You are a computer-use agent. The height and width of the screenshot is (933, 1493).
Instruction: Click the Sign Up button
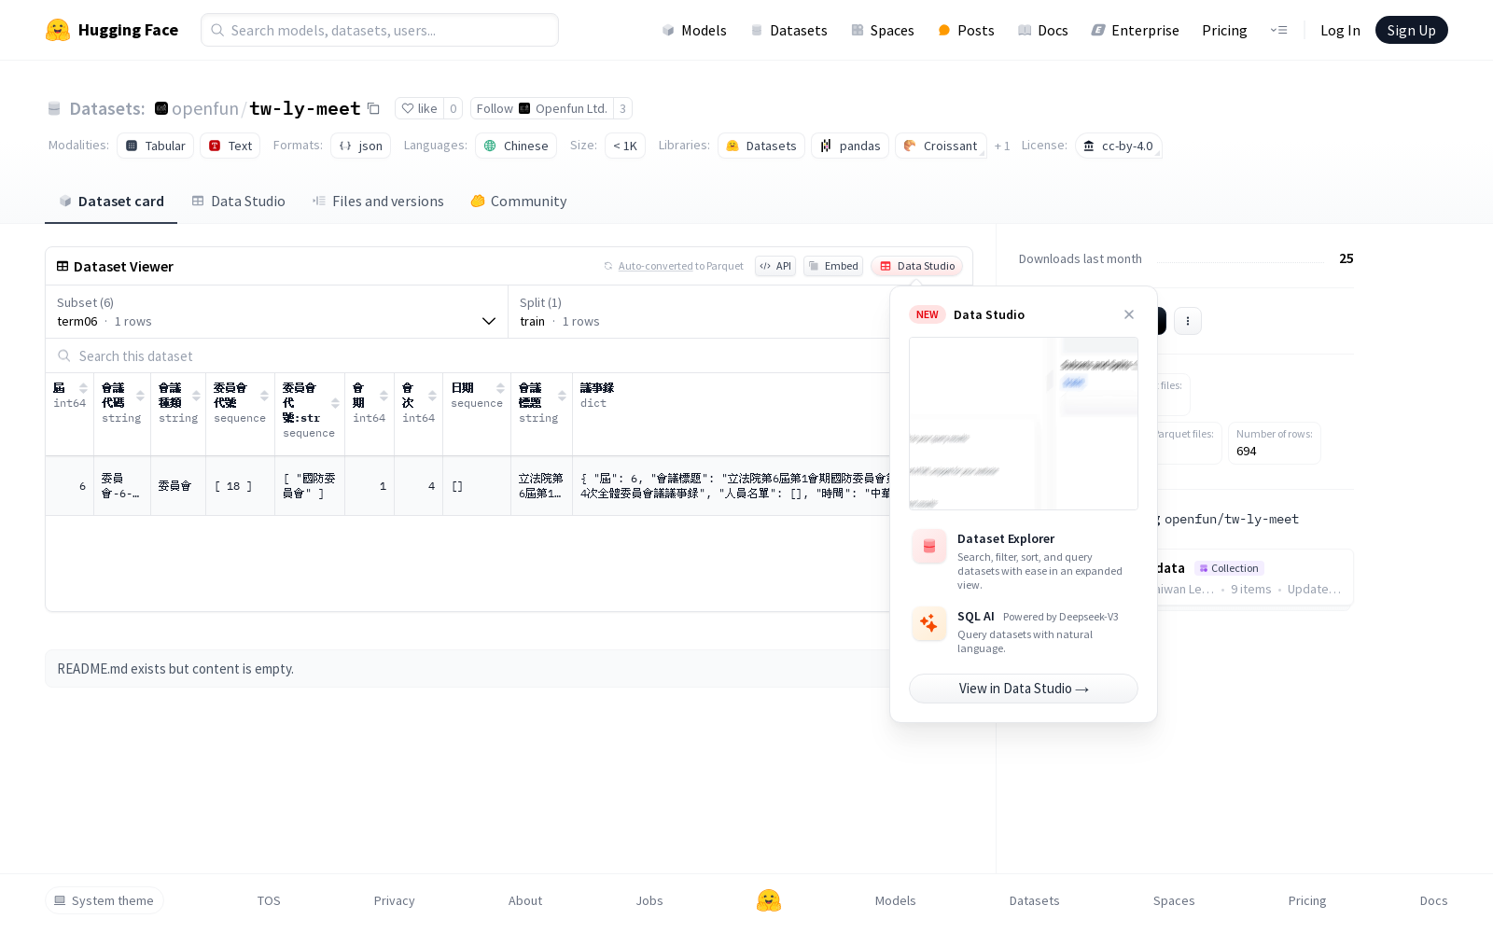point(1411,30)
